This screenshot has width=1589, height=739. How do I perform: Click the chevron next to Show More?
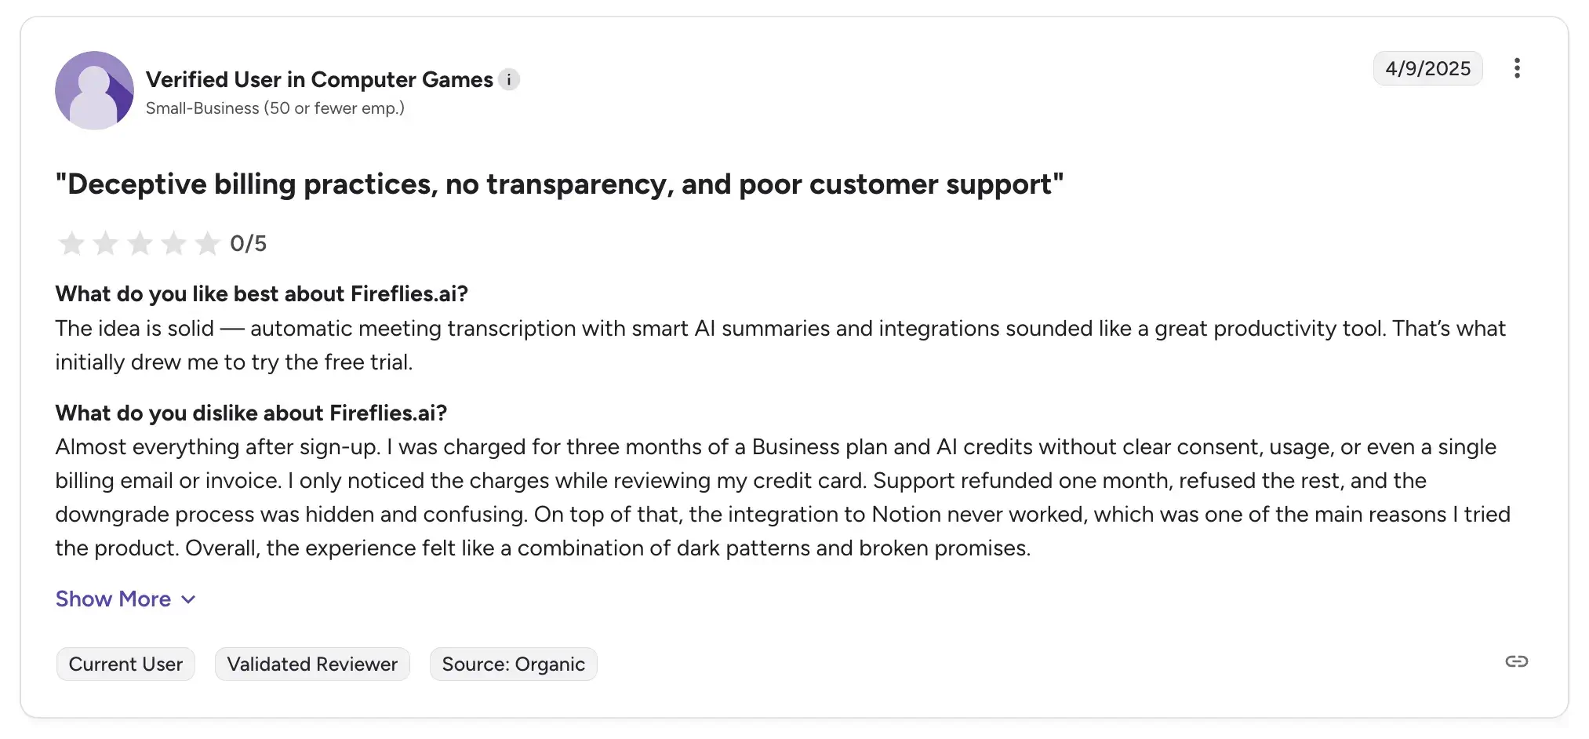pyautogui.click(x=188, y=599)
